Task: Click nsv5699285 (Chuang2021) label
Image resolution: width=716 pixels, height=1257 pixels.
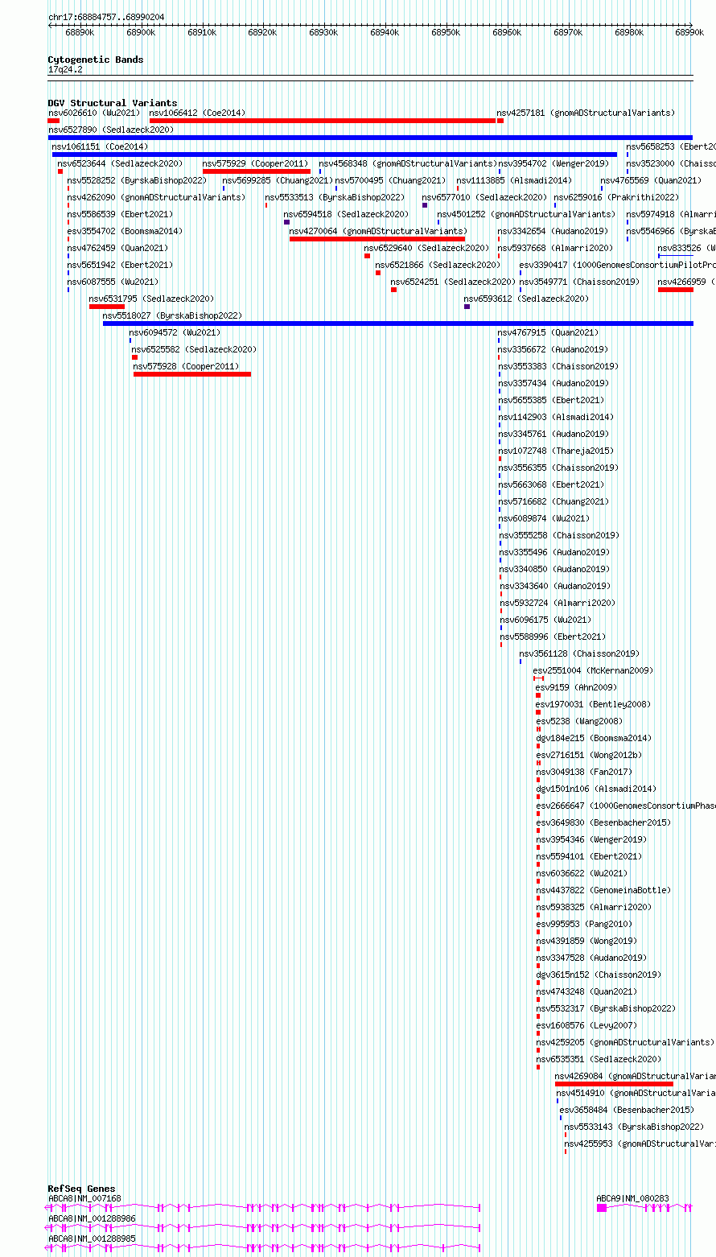Action: [278, 180]
